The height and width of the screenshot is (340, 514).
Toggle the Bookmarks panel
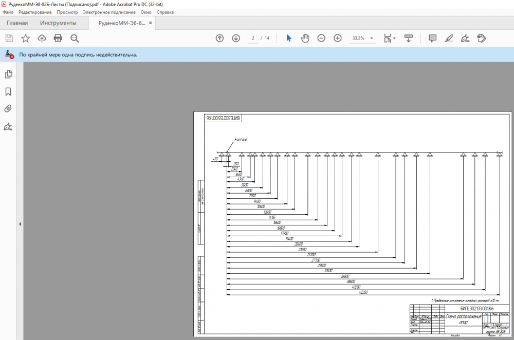click(x=8, y=91)
